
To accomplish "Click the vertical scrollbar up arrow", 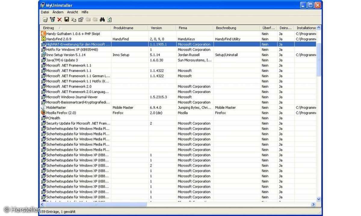I will 319,28.
